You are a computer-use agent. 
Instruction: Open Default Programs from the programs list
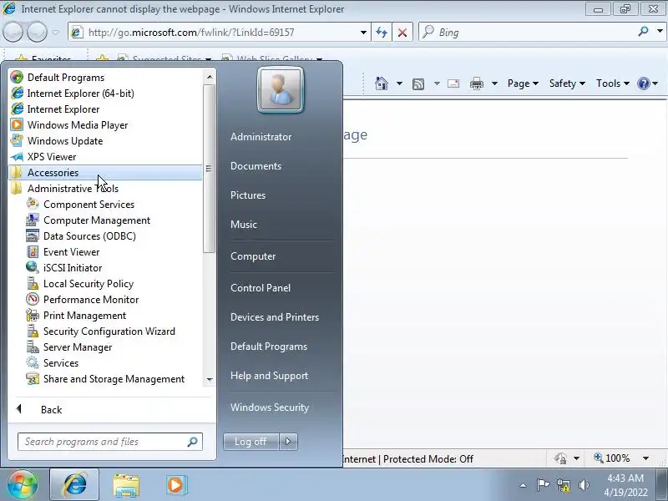pos(105,77)
